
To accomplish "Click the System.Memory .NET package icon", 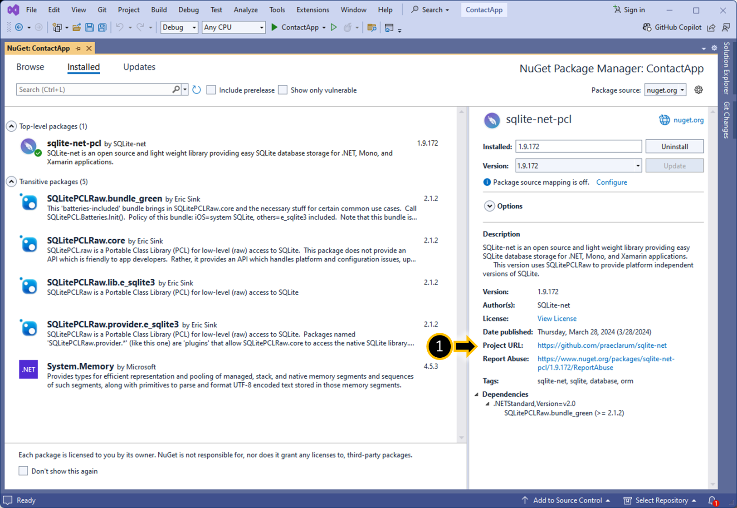I will pyautogui.click(x=29, y=370).
